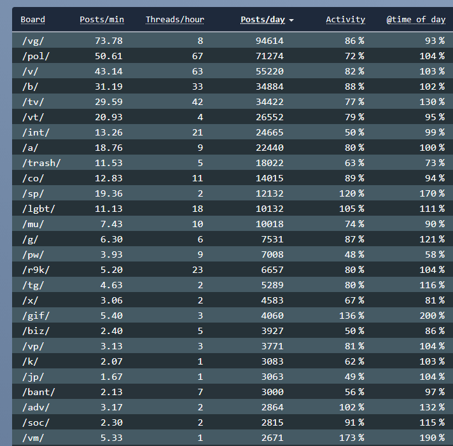This screenshot has height=446, width=453.
Task: Toggle the Posts/day sort arrow
Action: pyautogui.click(x=291, y=20)
